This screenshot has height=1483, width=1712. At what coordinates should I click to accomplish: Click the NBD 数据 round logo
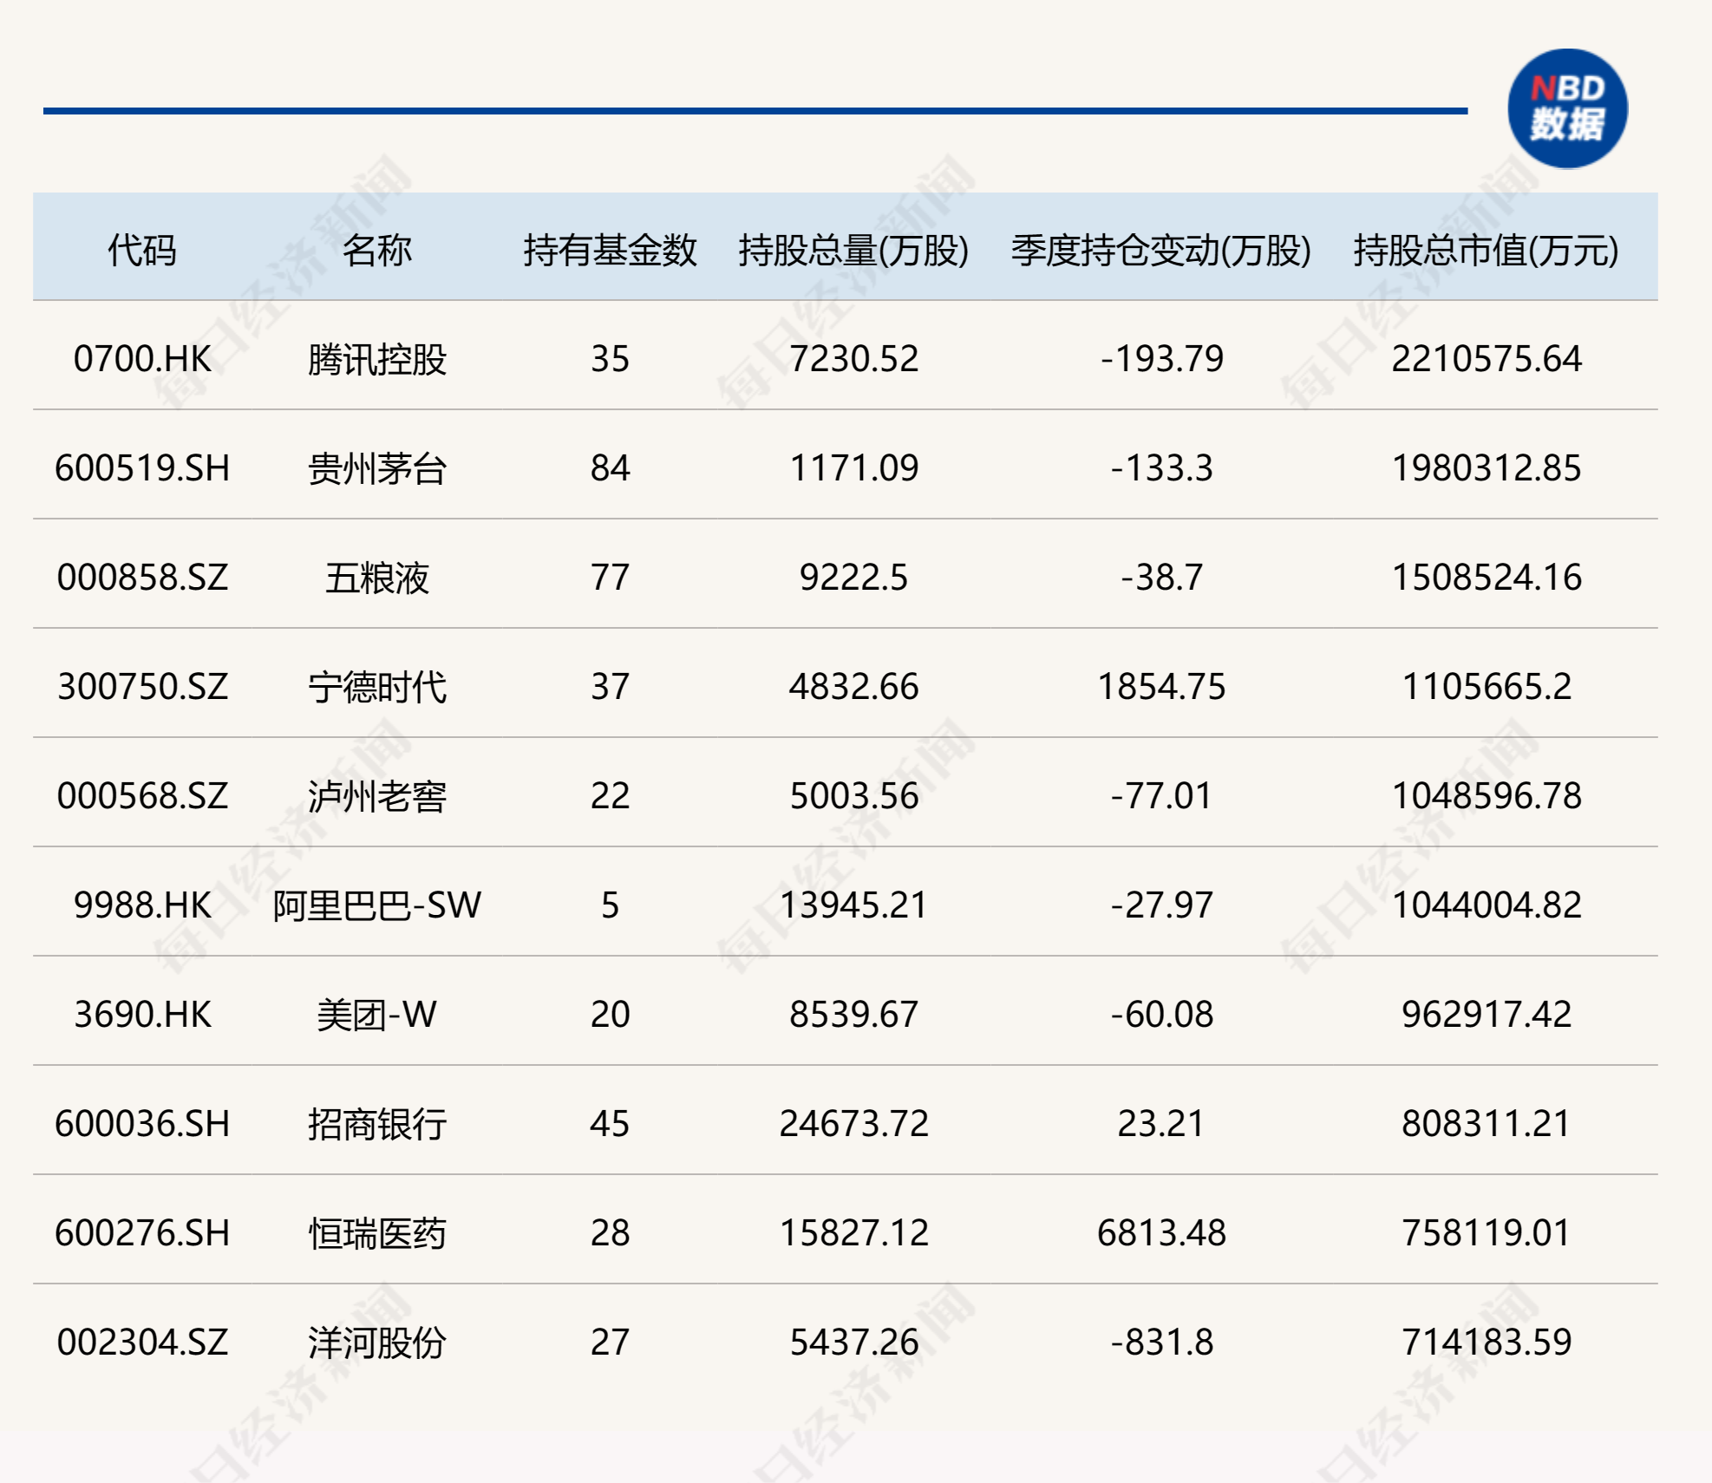tap(1567, 108)
